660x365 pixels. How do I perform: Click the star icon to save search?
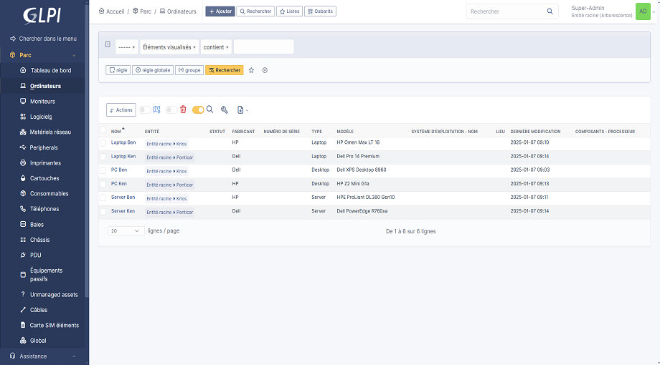click(251, 70)
